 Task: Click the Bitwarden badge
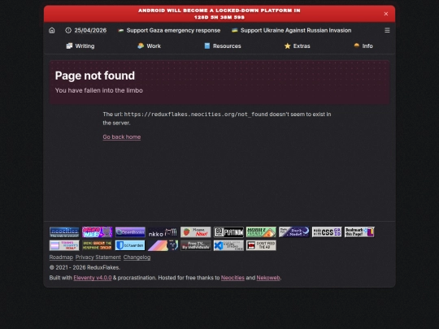coord(130,245)
